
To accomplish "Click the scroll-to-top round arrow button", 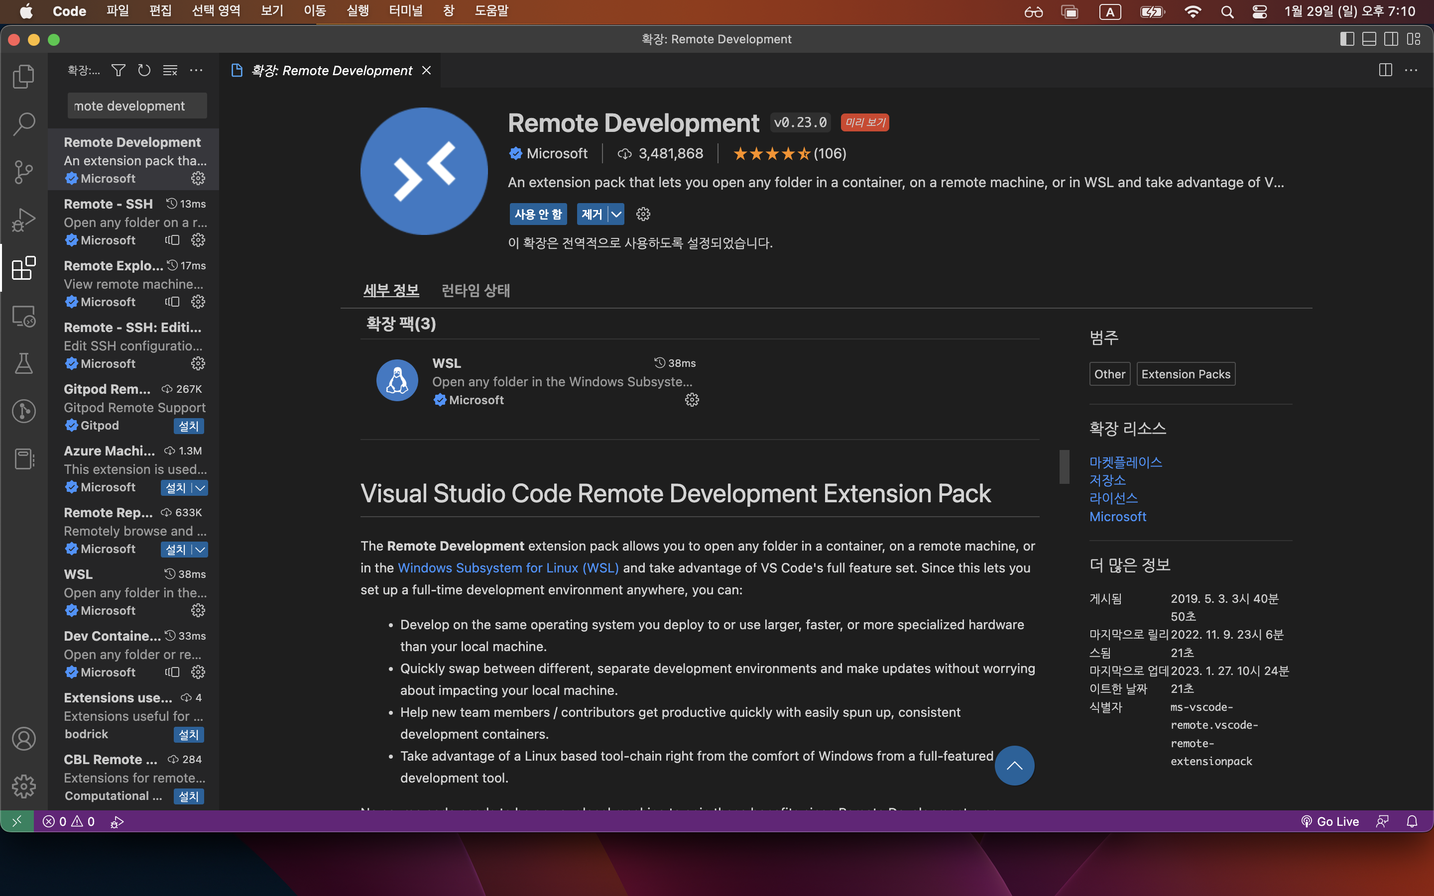I will pyautogui.click(x=1014, y=766).
